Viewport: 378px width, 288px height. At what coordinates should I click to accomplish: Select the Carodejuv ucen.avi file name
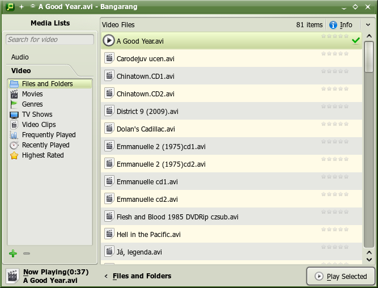[x=146, y=59]
